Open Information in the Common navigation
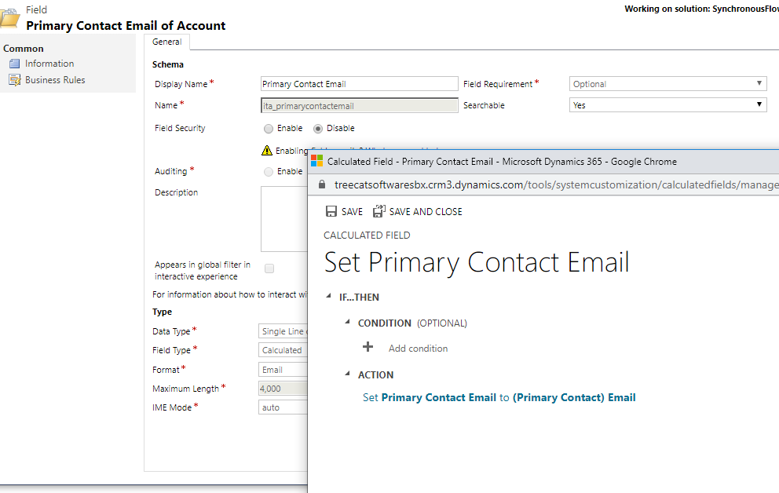 [x=49, y=64]
